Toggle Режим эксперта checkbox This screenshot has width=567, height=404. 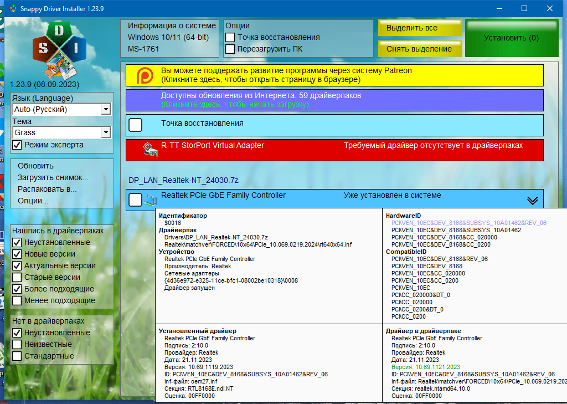point(17,145)
